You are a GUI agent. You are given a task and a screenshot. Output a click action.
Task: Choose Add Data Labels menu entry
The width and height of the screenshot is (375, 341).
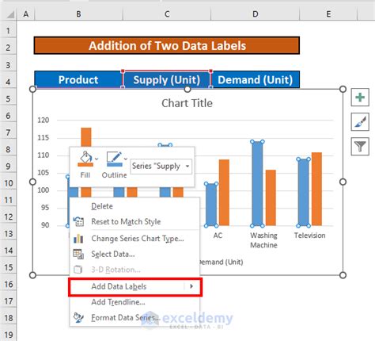coord(135,286)
